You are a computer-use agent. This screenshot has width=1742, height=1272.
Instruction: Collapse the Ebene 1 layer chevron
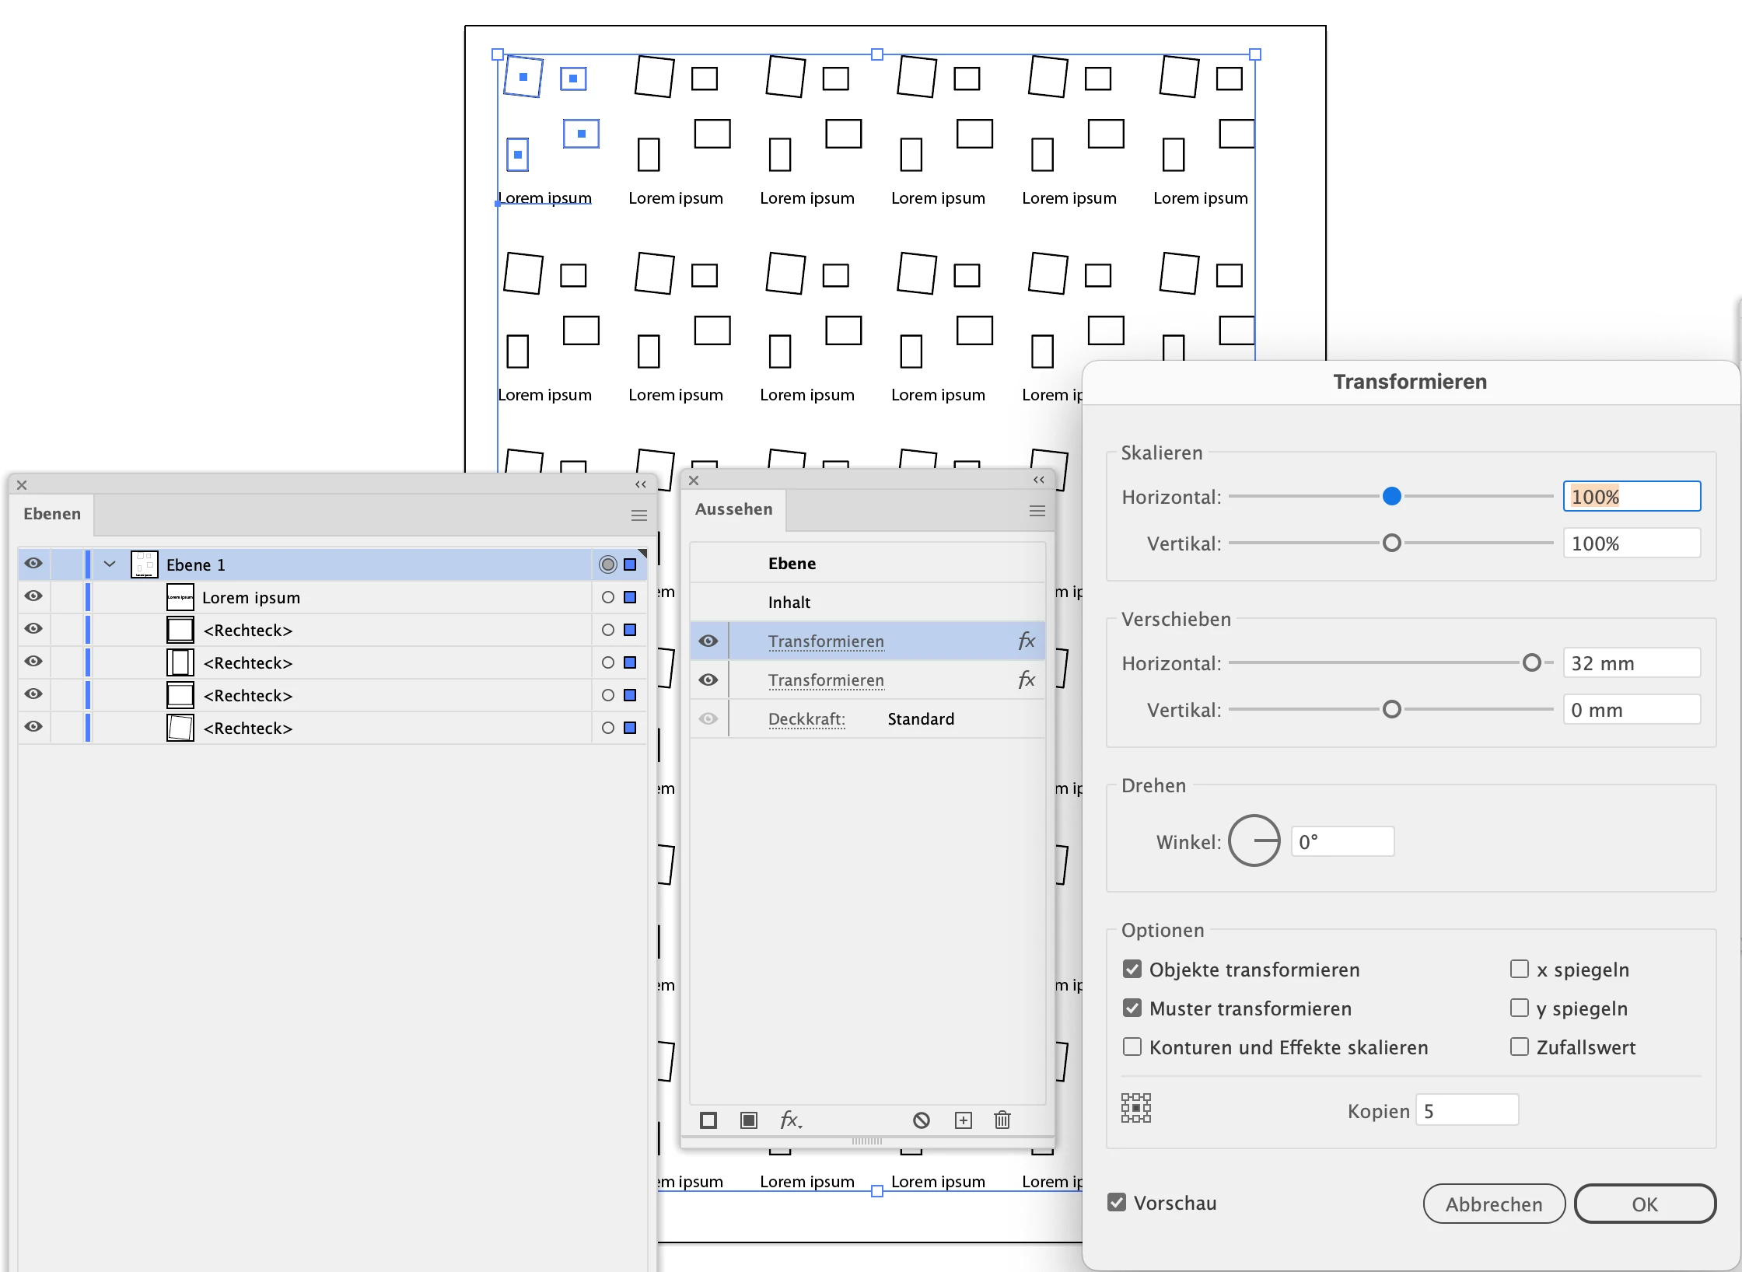click(x=110, y=564)
